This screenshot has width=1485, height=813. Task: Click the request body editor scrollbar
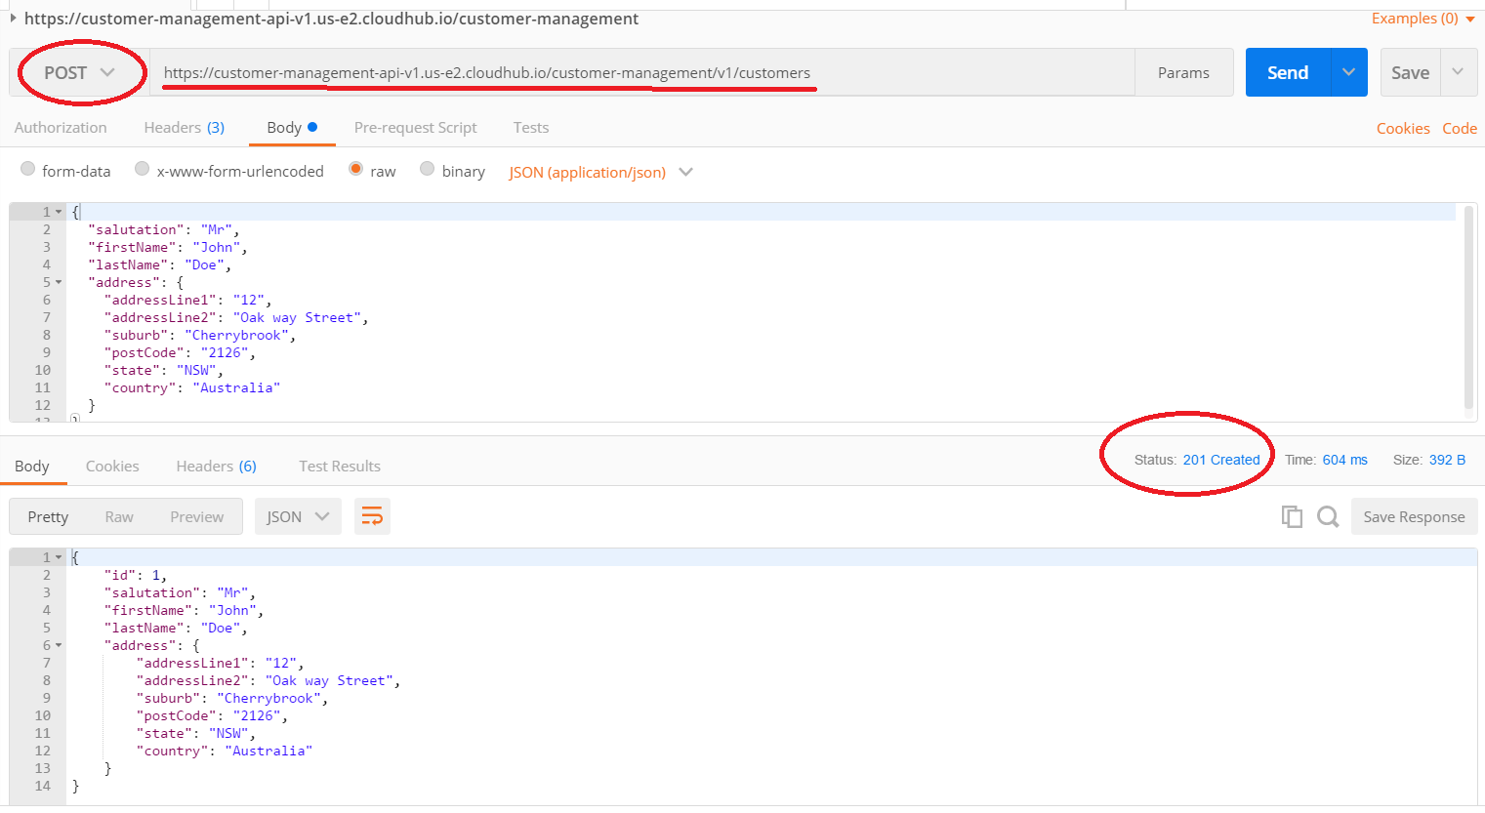pos(1468,307)
